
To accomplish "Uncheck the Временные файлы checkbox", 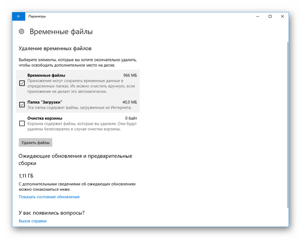I will pos(22,83).
